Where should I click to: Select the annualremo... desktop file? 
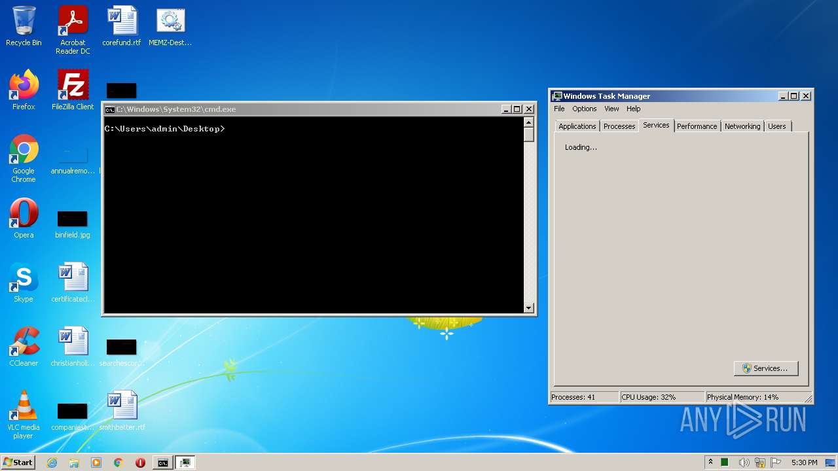(73, 159)
